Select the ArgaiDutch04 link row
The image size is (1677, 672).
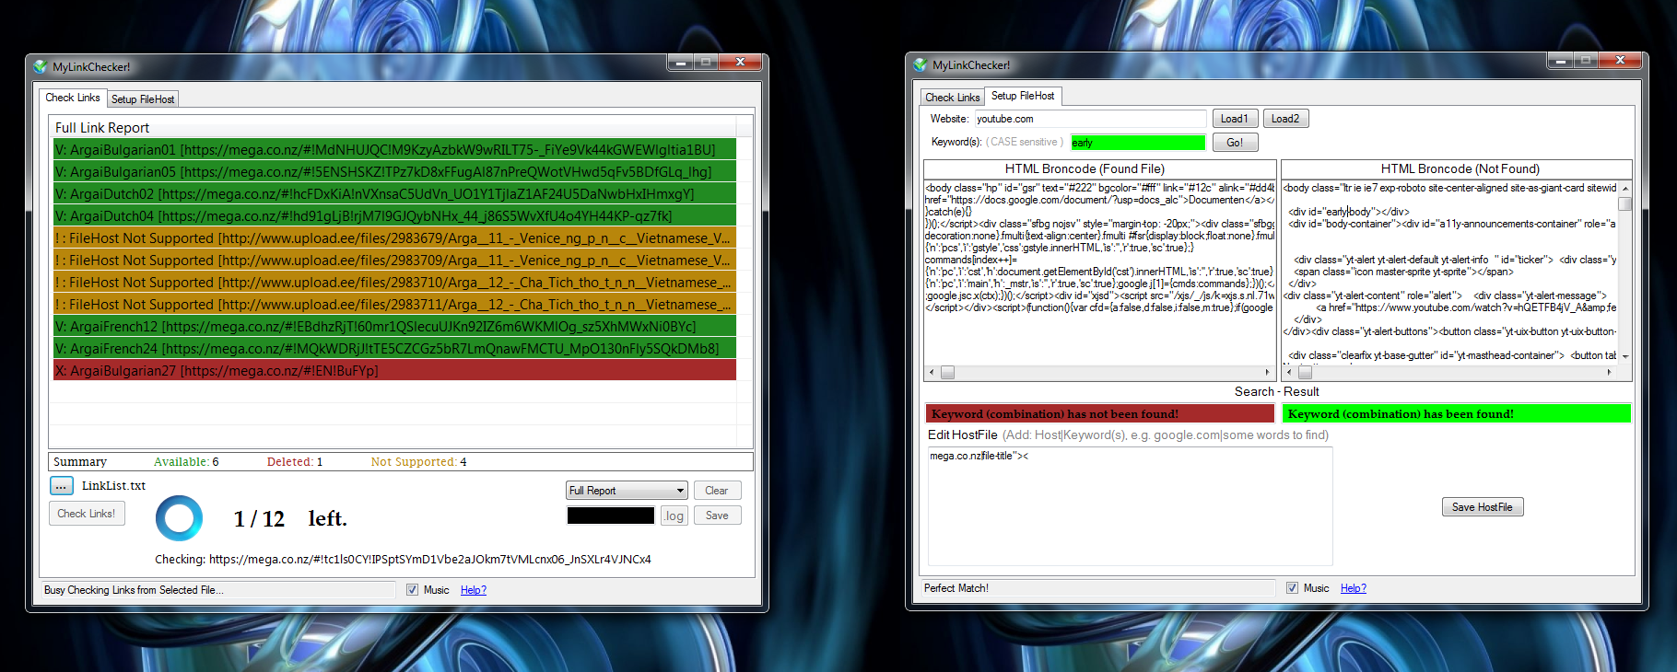[394, 215]
